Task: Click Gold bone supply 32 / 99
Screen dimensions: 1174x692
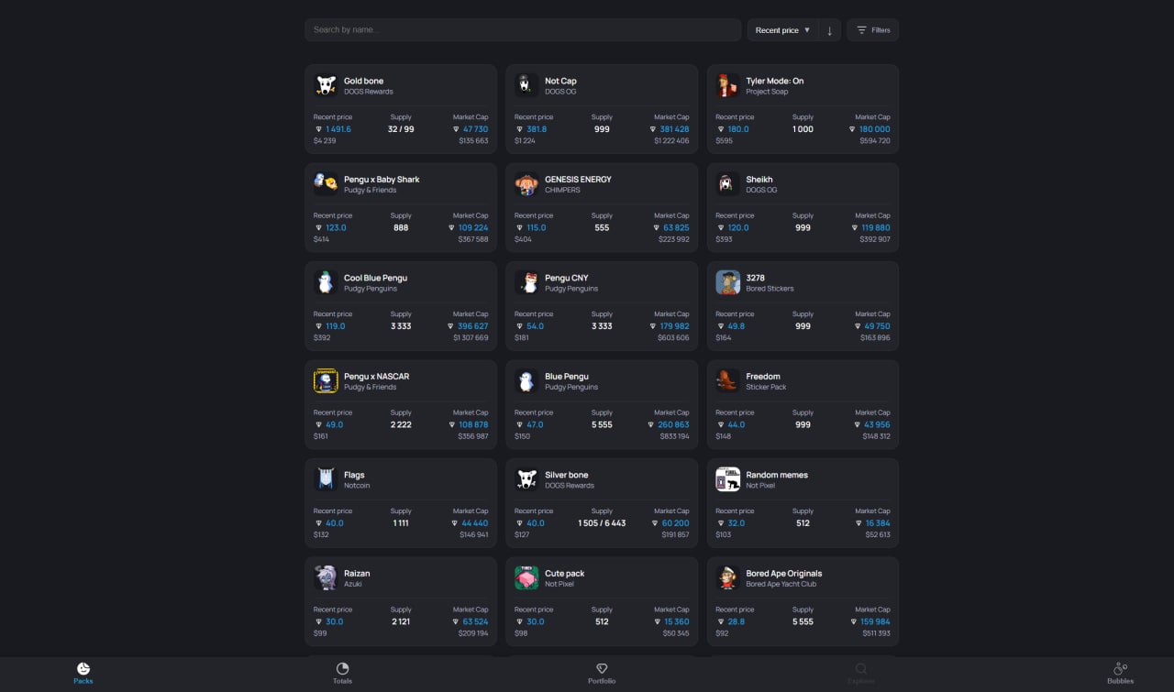Action: [401, 129]
